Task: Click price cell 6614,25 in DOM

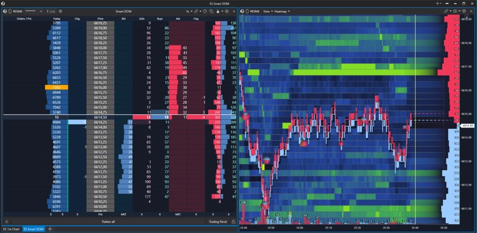Action: click(x=100, y=122)
